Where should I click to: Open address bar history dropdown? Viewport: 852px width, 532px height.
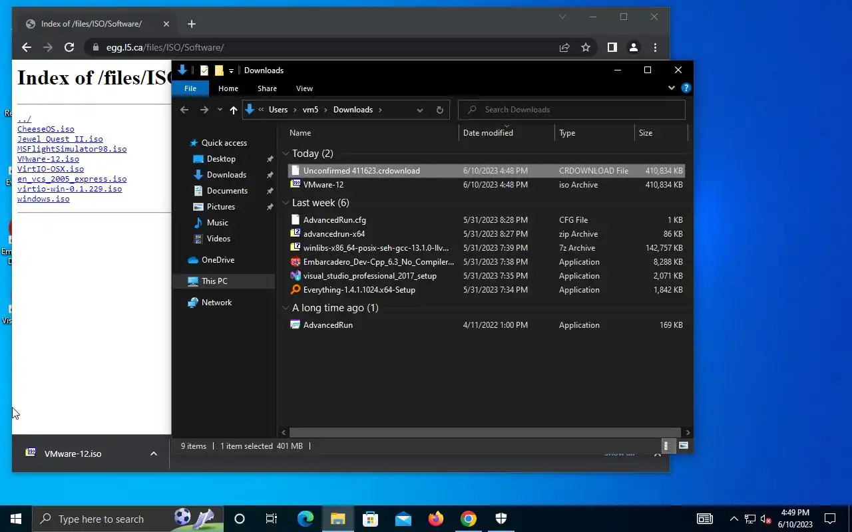[x=419, y=110]
